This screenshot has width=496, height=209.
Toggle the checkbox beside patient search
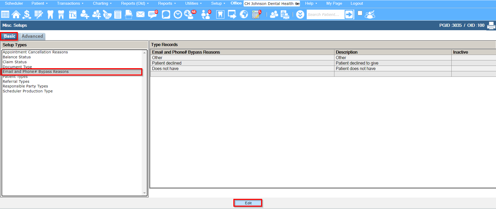pos(360,13)
